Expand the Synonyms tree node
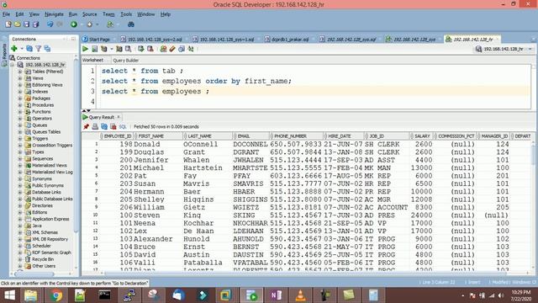 (x=20, y=178)
